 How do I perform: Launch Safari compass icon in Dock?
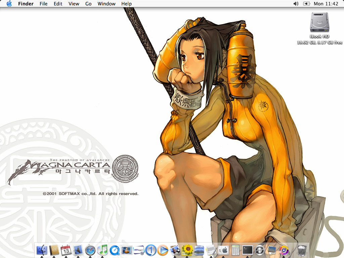90,250
